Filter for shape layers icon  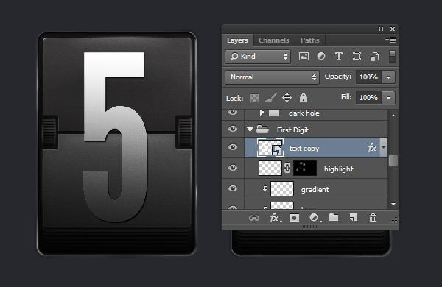click(357, 57)
